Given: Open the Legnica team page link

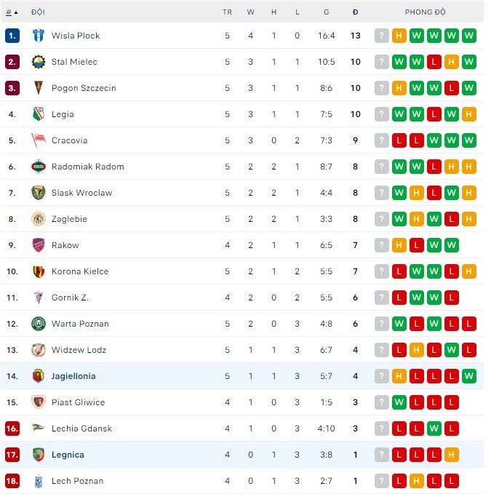Looking at the screenshot, I should pos(68,455).
